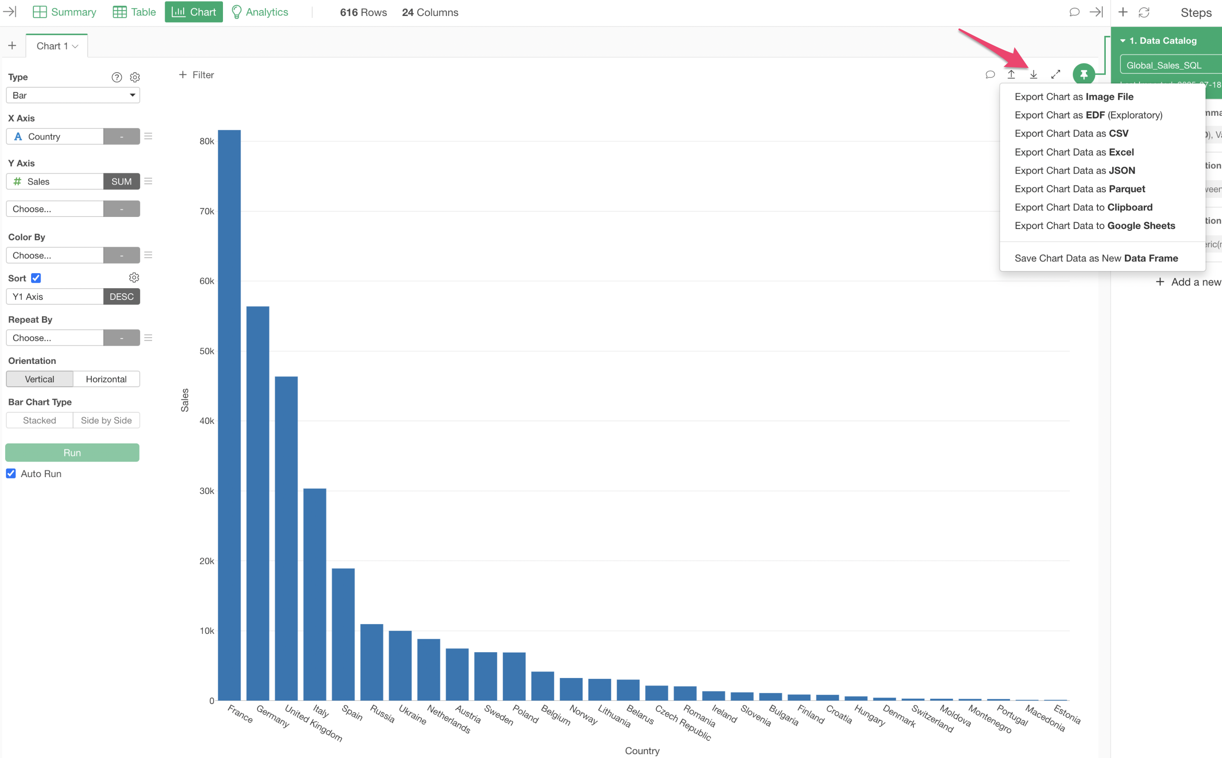Click the refresh steps icon
The image size is (1222, 758).
(1144, 12)
